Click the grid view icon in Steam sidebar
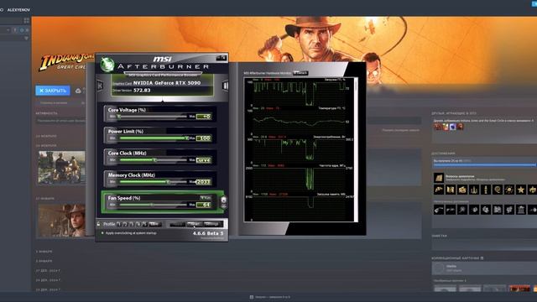 point(26,20)
